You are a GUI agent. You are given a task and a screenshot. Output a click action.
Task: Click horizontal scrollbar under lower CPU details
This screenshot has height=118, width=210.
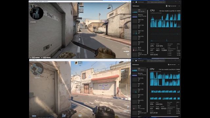(165, 117)
